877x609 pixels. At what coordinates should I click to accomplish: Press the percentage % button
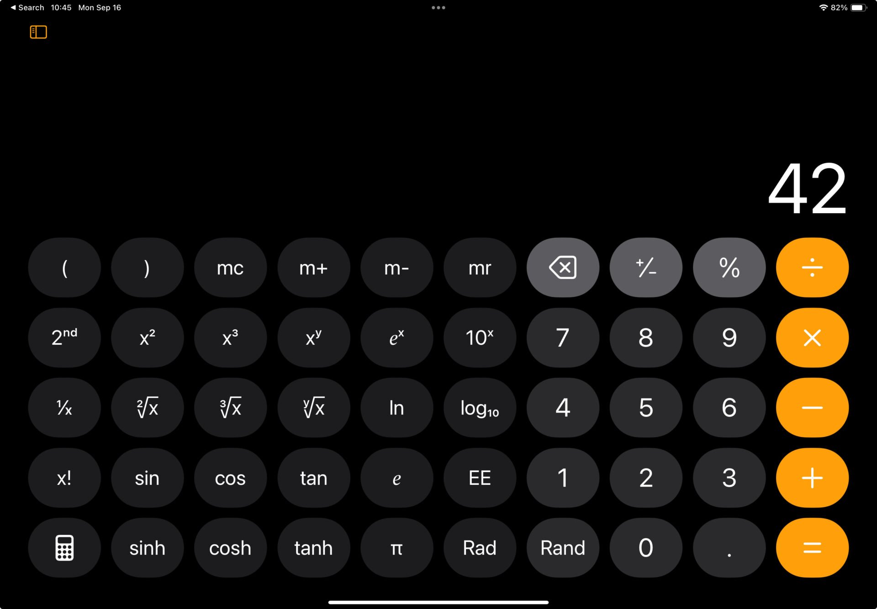pos(729,267)
